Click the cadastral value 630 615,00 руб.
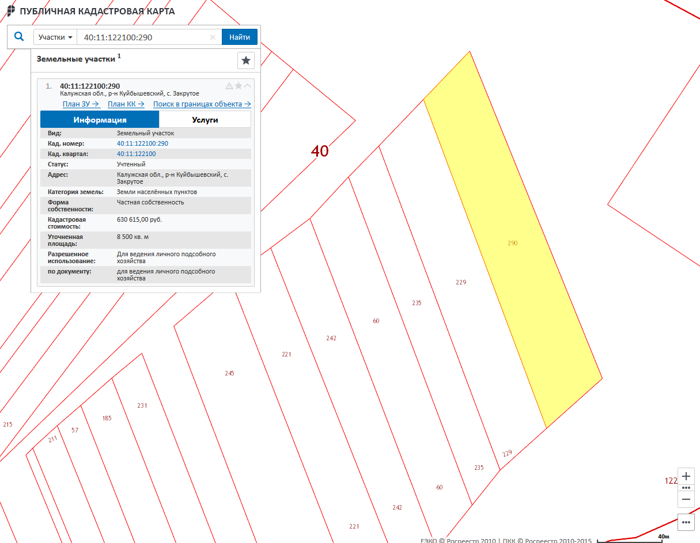Viewport: 700px width, 543px height. (x=139, y=219)
